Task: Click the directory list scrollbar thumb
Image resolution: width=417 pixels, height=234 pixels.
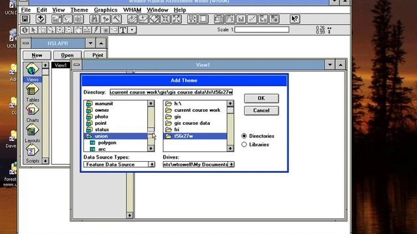Action: pos(230,110)
